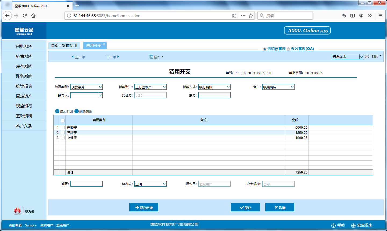Select the 办公管理(OA) radio button
Viewport: 387px width, 231px height.
pyautogui.click(x=288, y=49)
